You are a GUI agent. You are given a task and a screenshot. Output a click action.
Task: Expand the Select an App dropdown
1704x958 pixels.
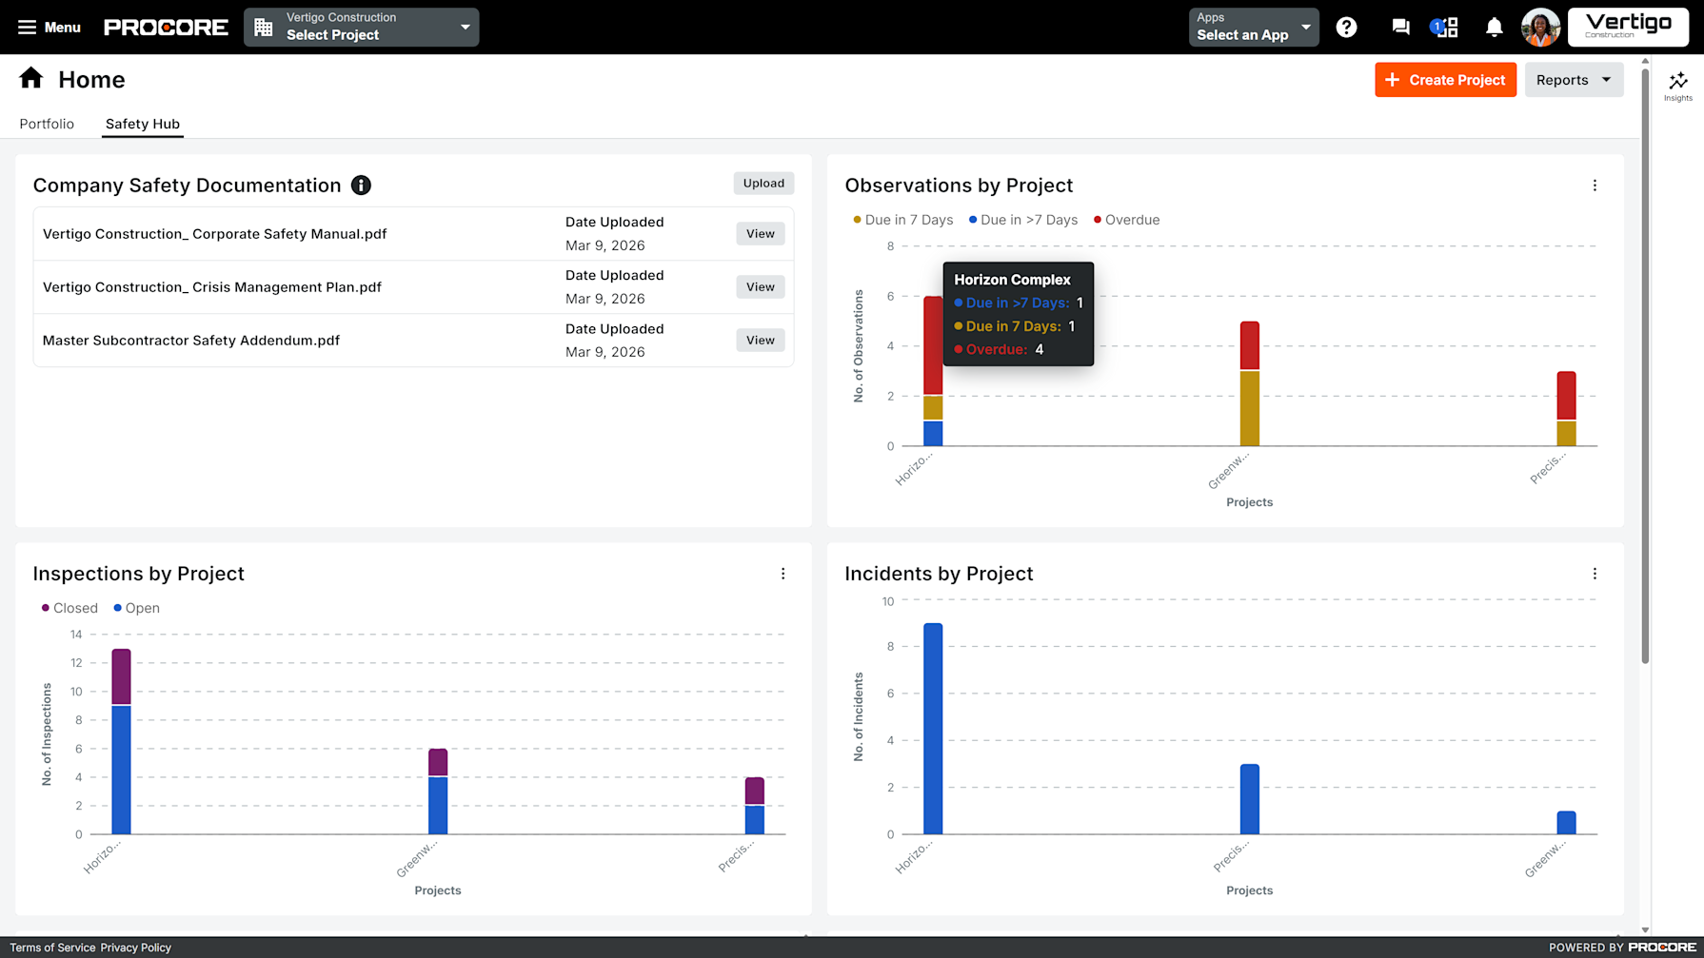1253,28
